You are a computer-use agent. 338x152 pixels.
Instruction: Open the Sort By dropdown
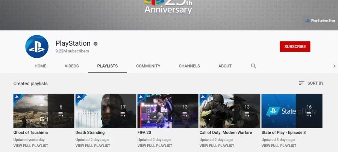(311, 83)
